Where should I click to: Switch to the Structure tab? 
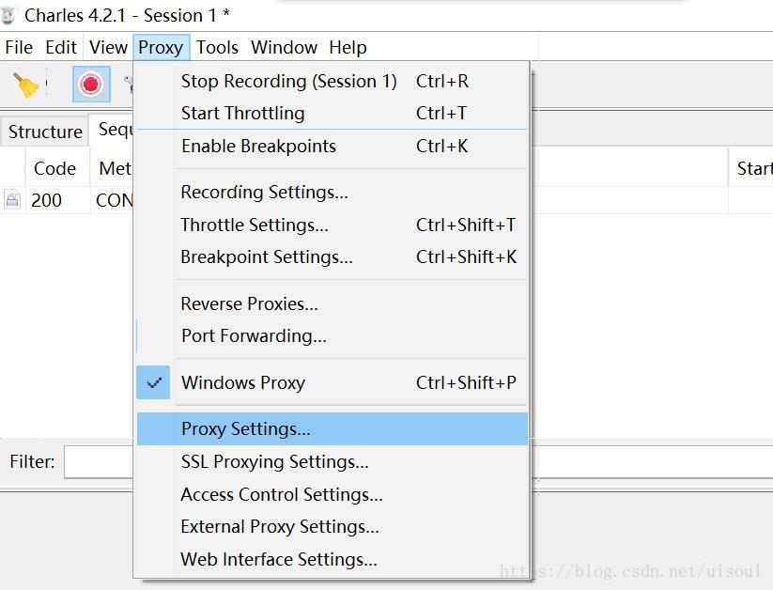(x=45, y=132)
